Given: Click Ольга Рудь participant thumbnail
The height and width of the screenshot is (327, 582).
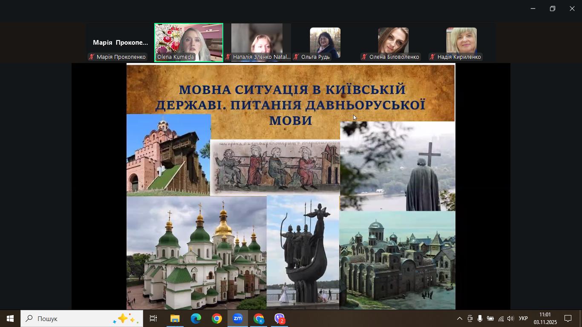Looking at the screenshot, I should pyautogui.click(x=325, y=42).
